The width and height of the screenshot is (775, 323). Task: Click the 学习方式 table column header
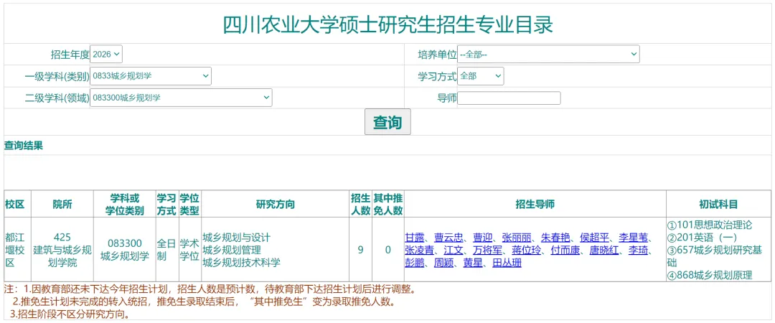(167, 205)
